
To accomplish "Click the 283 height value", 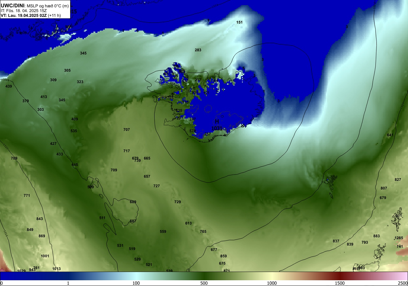I will (x=198, y=50).
